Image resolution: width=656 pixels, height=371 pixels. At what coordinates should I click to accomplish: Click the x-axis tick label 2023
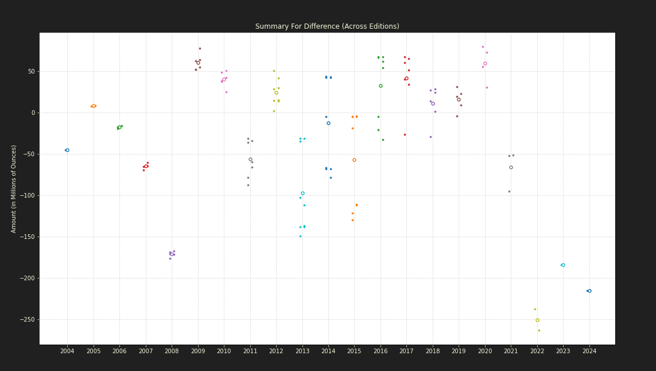563,351
